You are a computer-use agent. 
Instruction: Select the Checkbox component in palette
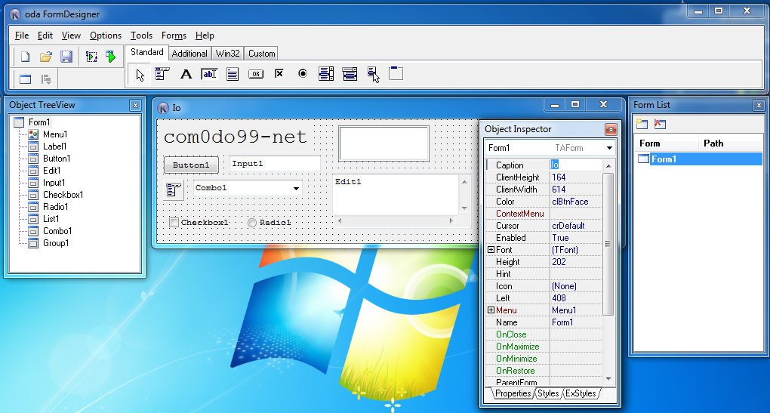pos(279,74)
